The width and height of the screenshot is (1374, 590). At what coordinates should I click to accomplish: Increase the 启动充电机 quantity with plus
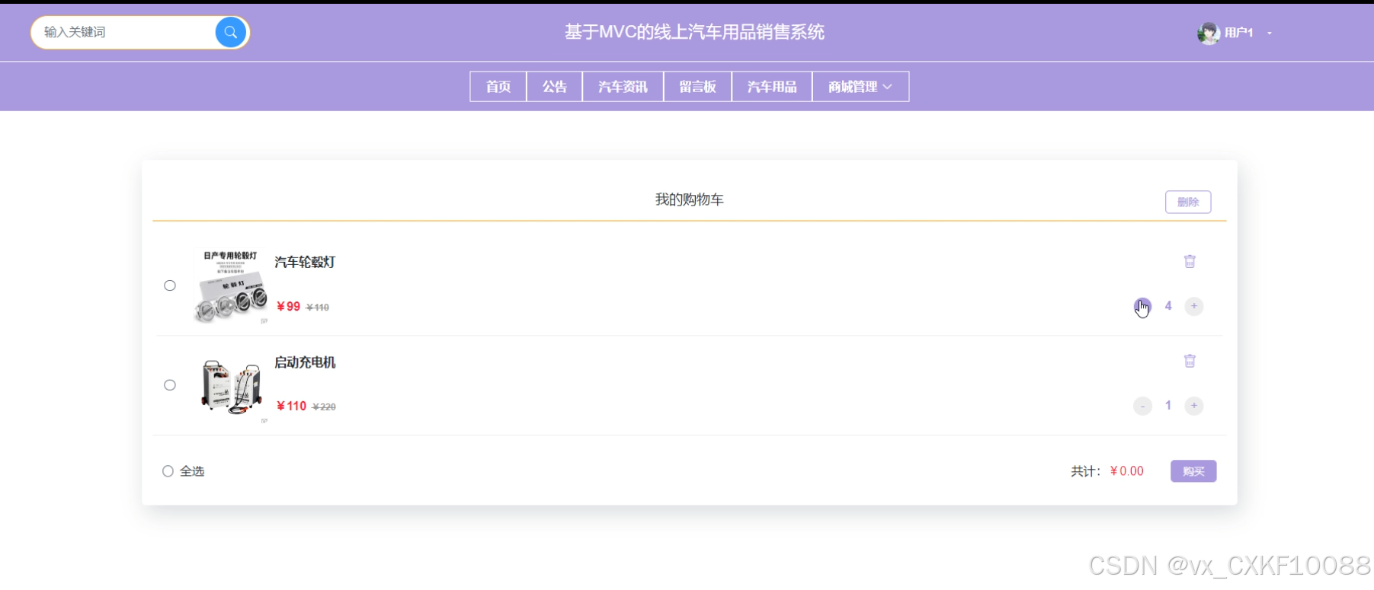[x=1194, y=406]
